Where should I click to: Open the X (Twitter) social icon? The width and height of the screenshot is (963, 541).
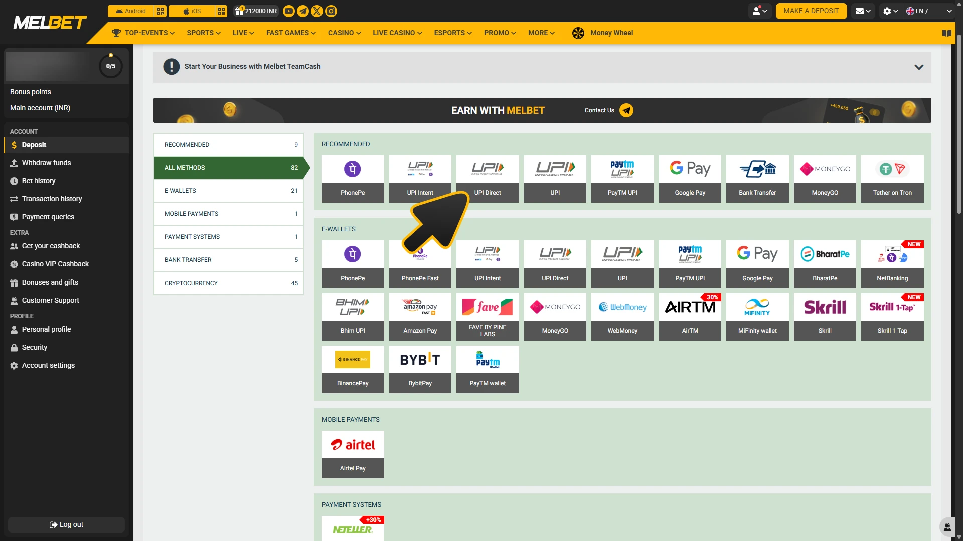(317, 11)
